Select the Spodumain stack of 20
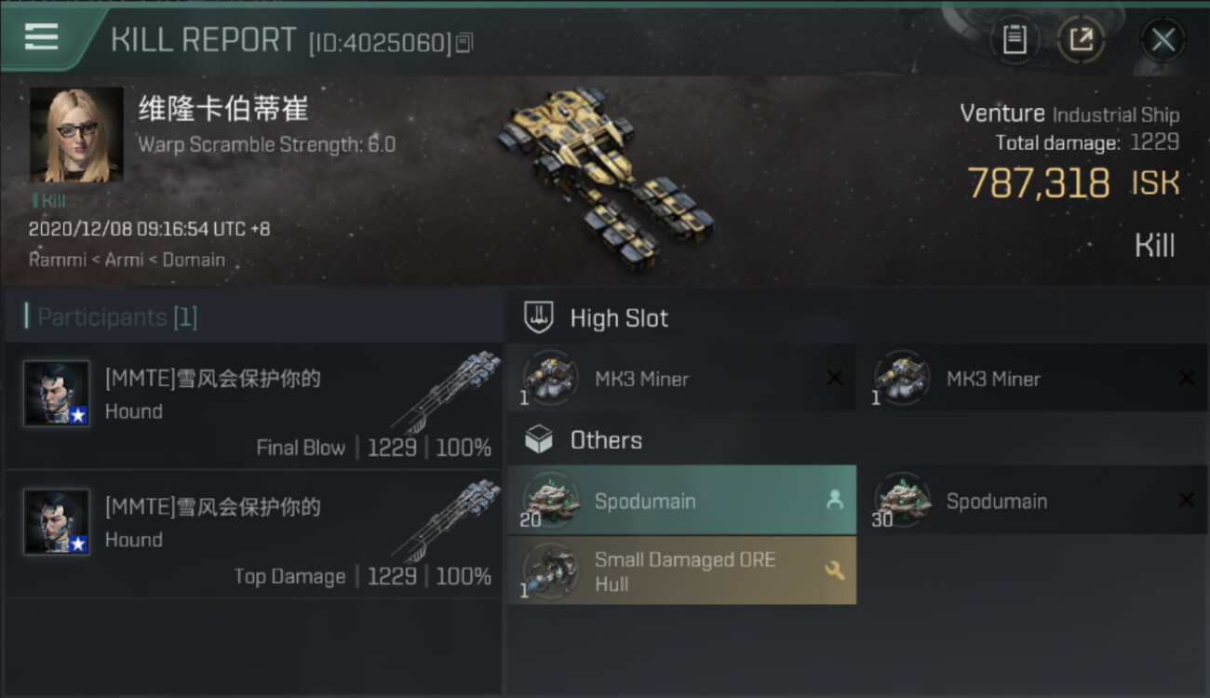 [681, 501]
